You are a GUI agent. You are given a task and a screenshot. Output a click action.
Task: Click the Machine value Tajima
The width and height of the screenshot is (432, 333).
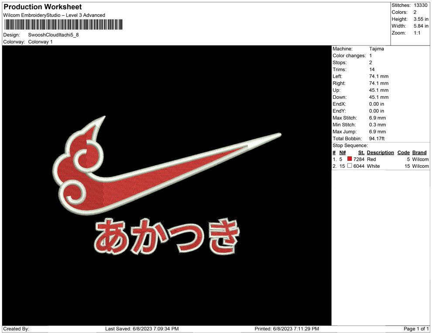coord(376,49)
